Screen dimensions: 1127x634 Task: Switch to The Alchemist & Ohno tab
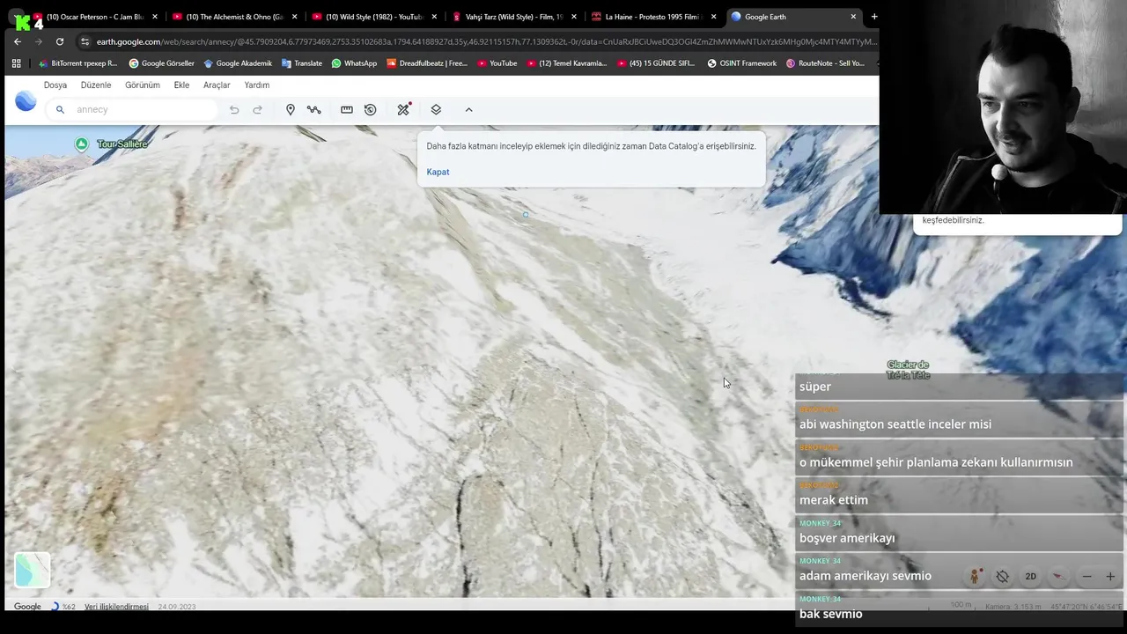pos(234,17)
